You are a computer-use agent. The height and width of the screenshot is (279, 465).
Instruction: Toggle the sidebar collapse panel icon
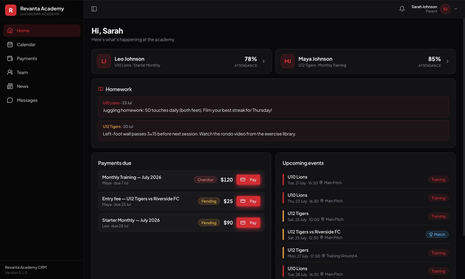(x=94, y=9)
